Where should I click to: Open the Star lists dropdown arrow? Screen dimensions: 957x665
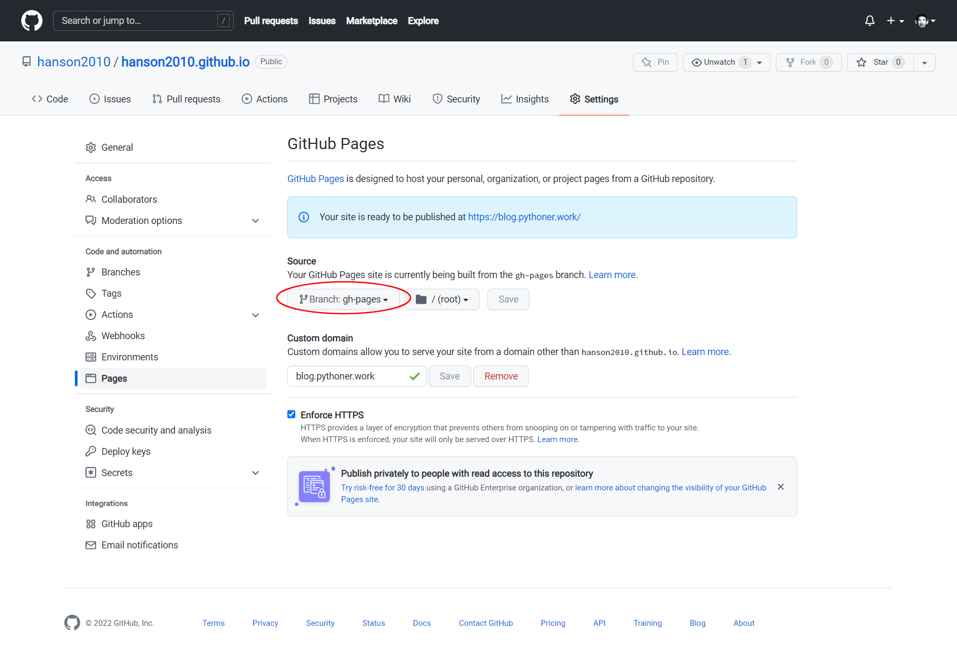point(925,63)
